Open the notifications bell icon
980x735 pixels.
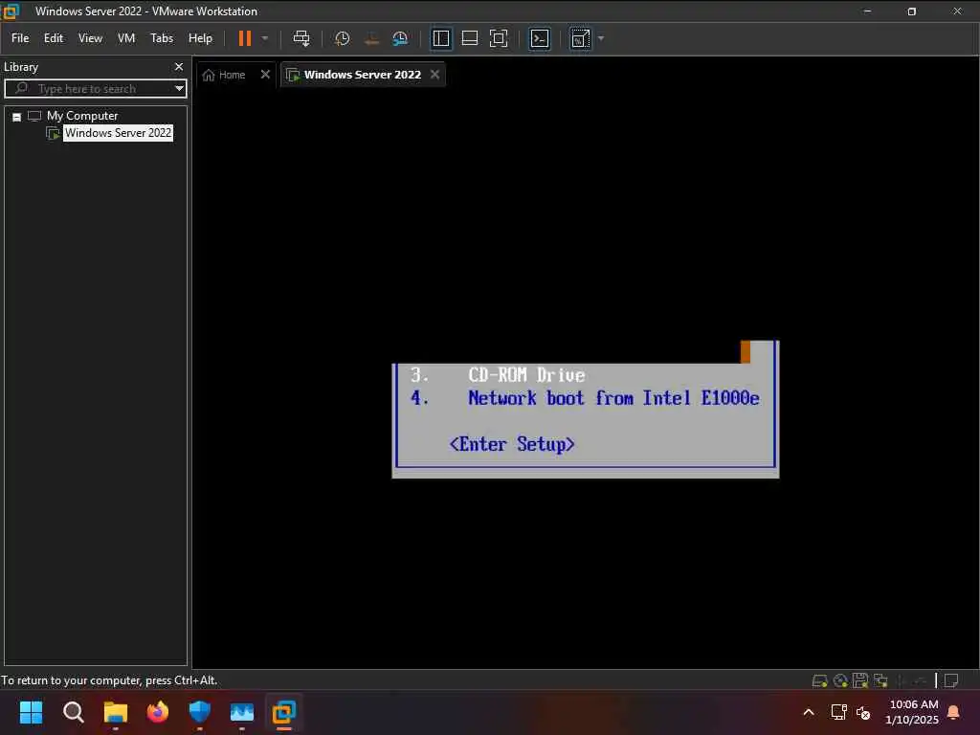click(954, 712)
